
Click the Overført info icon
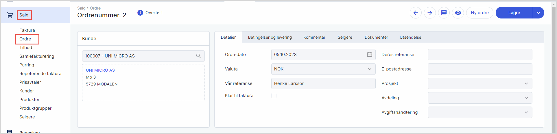(x=140, y=13)
